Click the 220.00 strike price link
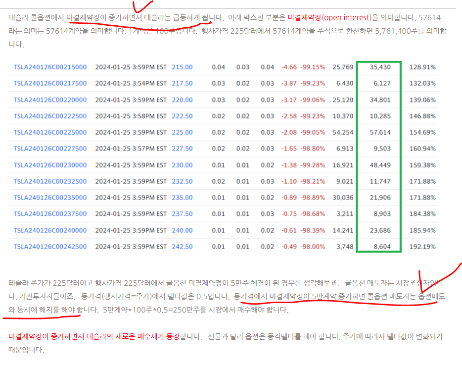The height and width of the screenshot is (368, 462). pos(183,100)
